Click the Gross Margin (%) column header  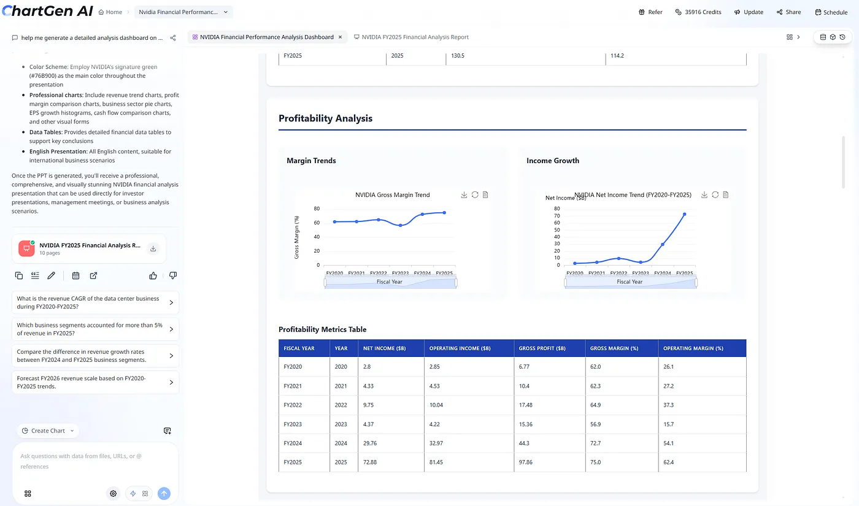[622, 348]
